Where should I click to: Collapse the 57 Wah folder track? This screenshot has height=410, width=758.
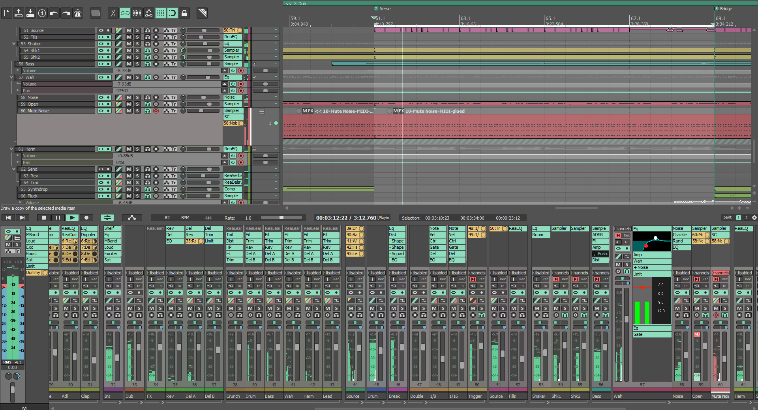click(x=11, y=77)
